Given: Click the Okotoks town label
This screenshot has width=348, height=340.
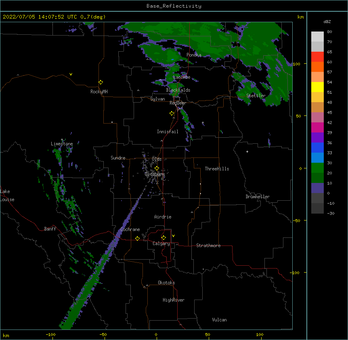Looking at the screenshot, I should 166,283.
